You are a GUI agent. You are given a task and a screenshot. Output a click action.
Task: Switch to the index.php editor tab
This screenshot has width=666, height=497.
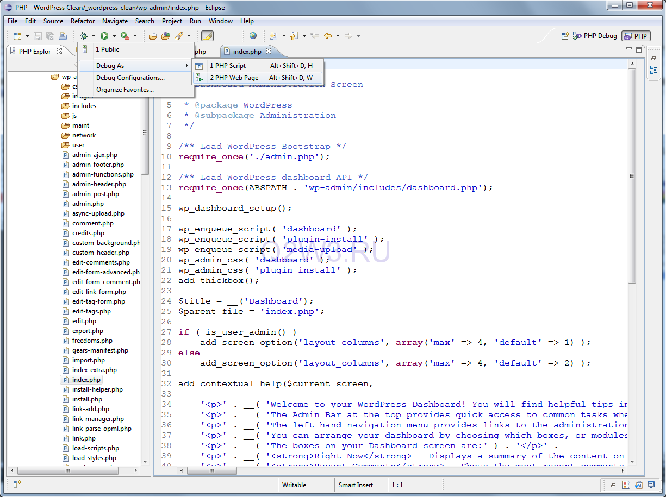pyautogui.click(x=247, y=52)
